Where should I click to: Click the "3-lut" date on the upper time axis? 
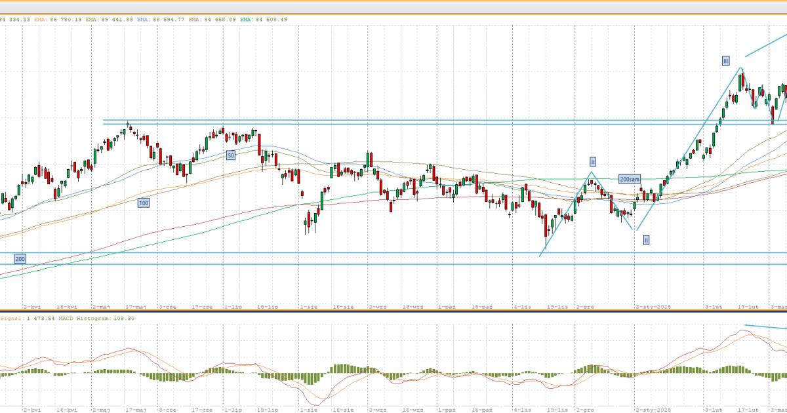pos(713,306)
